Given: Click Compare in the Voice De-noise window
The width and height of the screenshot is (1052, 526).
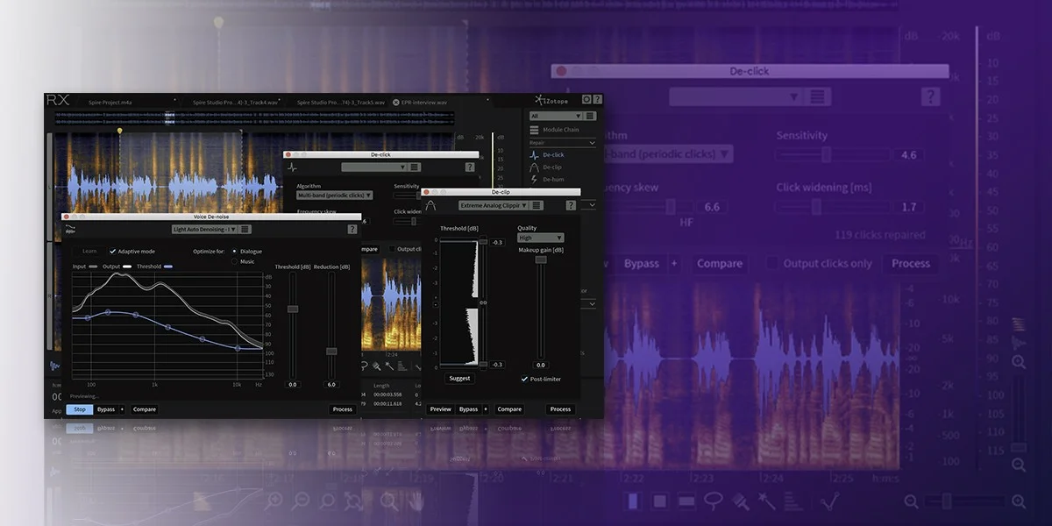Looking at the screenshot, I should [145, 409].
